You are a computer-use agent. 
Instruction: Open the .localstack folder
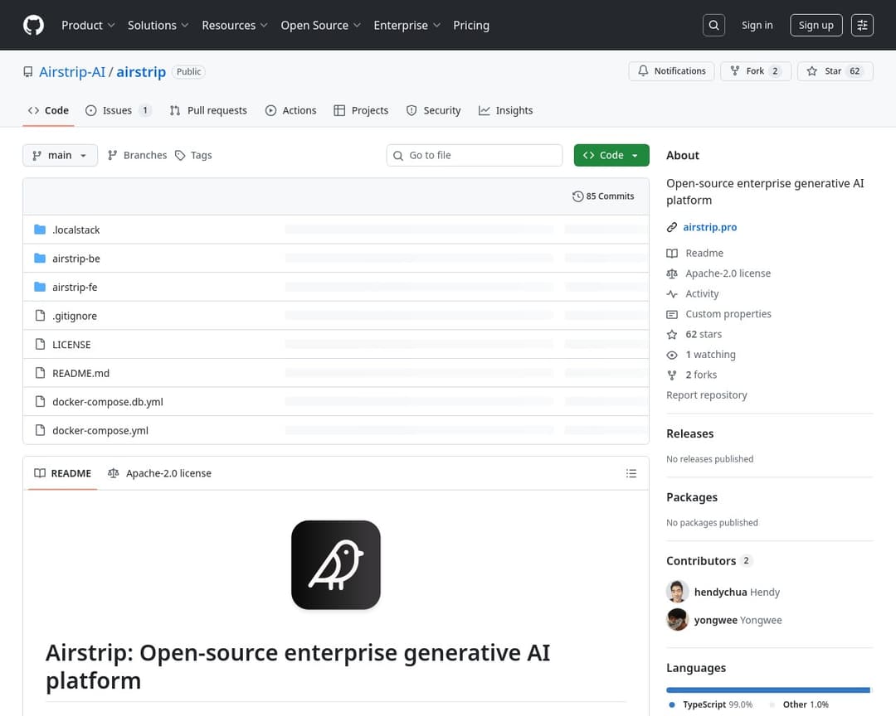75,230
